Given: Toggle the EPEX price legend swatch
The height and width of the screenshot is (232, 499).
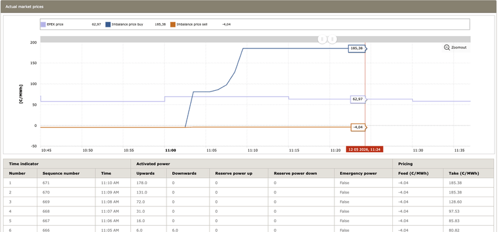Looking at the screenshot, I should coord(43,24).
